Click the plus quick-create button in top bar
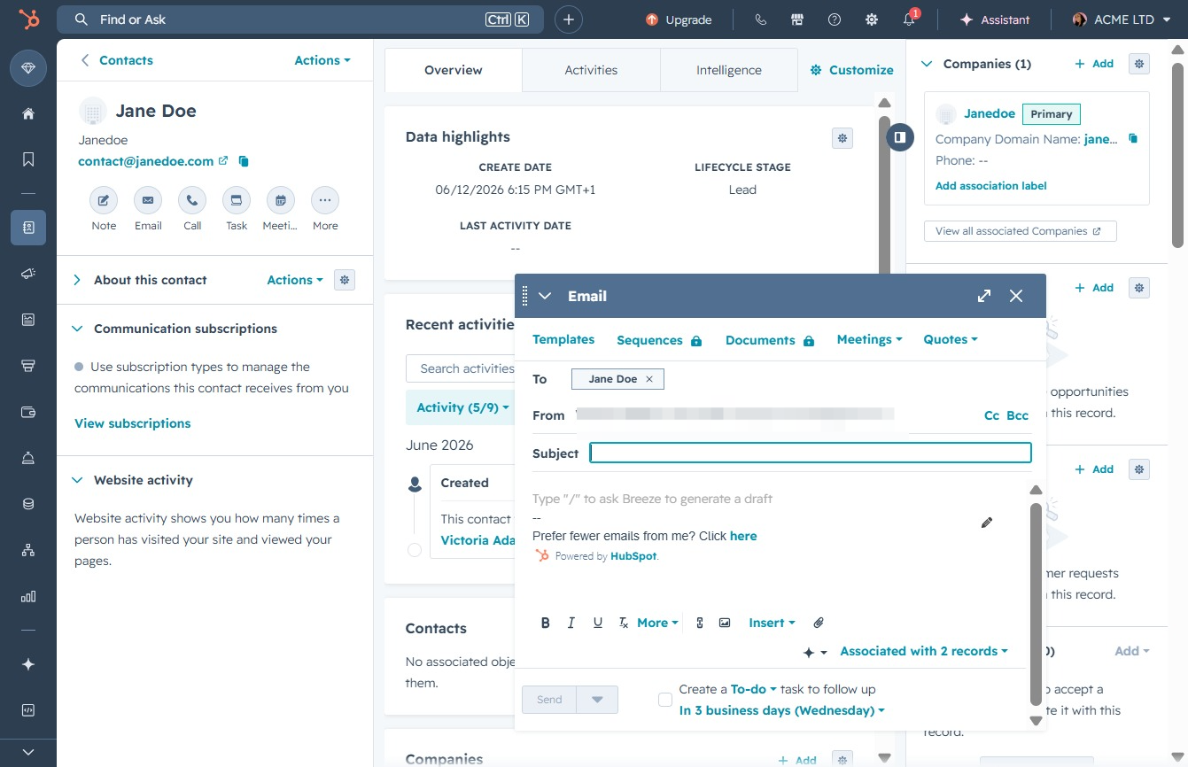The height and width of the screenshot is (767, 1188). [569, 19]
